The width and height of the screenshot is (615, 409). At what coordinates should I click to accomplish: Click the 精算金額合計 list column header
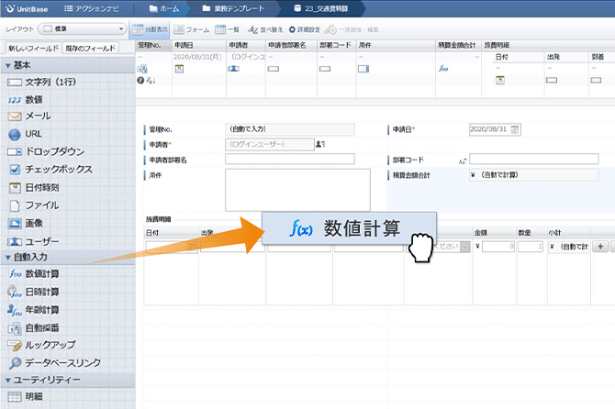point(458,46)
